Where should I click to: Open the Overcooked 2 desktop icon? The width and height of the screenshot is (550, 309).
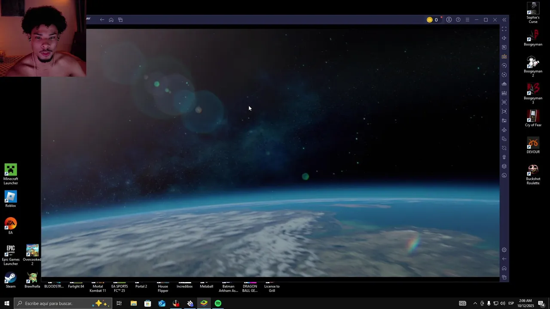click(x=32, y=255)
